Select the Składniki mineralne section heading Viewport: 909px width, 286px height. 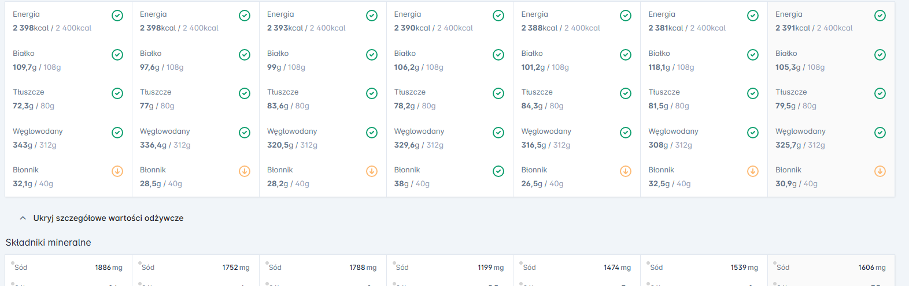tap(49, 243)
